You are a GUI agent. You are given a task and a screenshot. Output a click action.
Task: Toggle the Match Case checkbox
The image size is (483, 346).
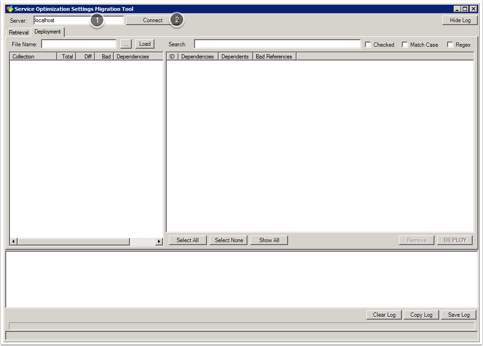[x=405, y=45]
